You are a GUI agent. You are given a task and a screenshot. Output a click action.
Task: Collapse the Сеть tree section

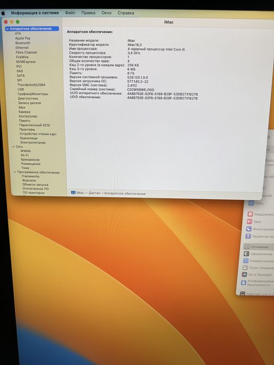[x=14, y=147]
